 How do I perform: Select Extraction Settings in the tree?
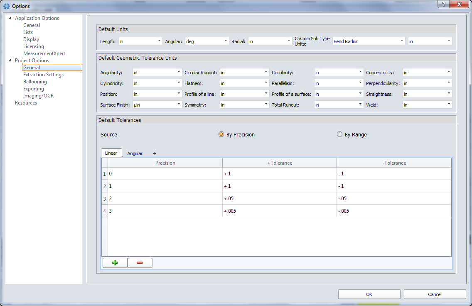43,75
